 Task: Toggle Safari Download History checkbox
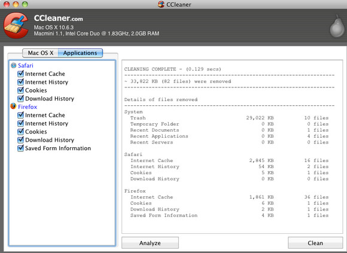(x=20, y=98)
